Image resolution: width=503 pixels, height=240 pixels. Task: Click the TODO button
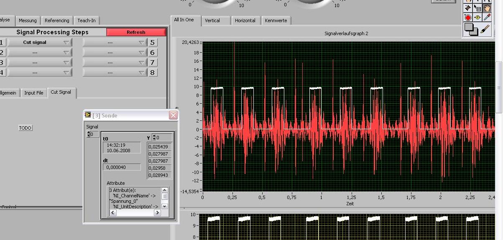tap(25, 128)
